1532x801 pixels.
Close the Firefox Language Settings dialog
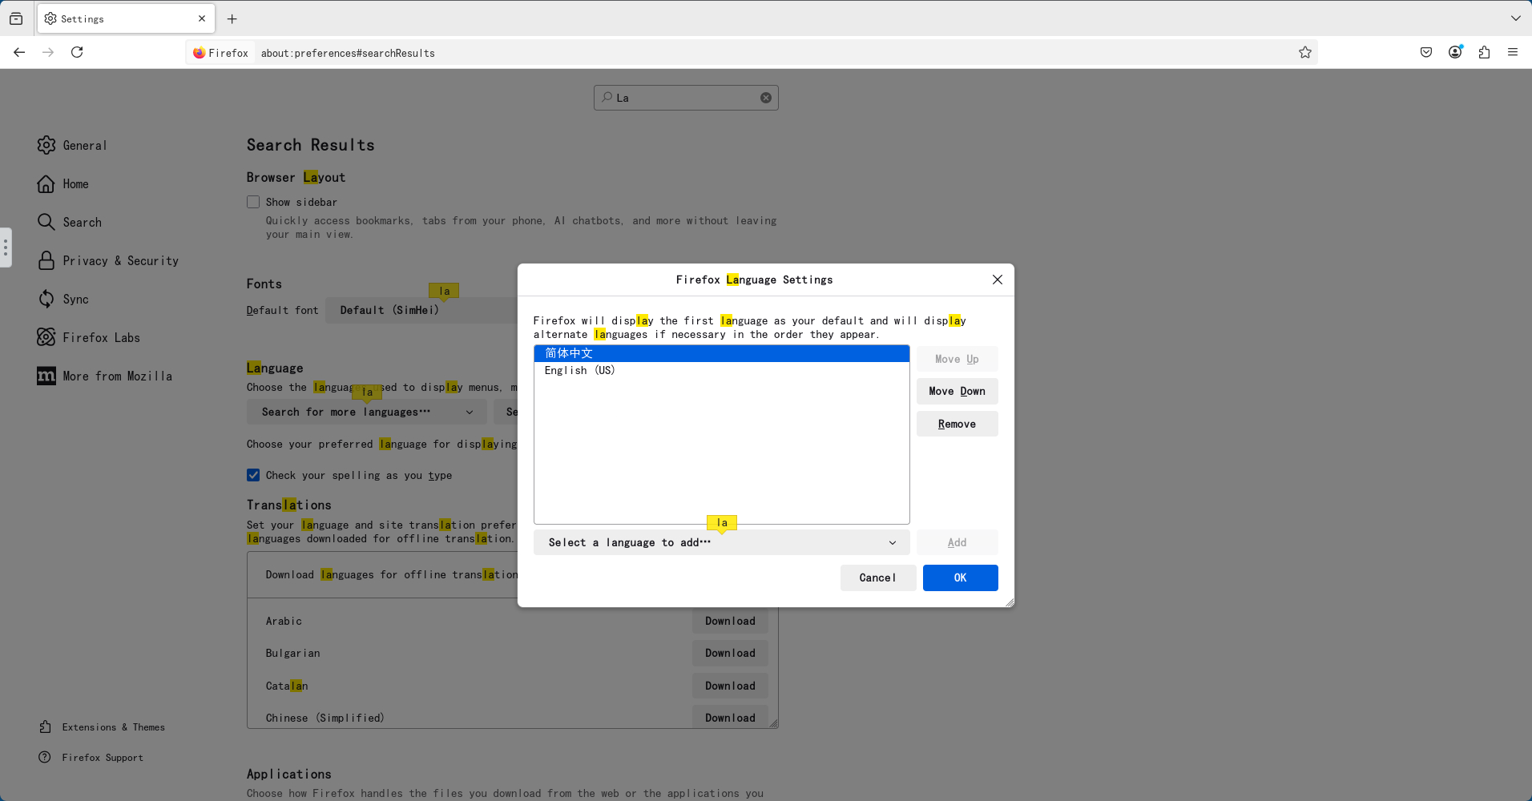tap(998, 280)
